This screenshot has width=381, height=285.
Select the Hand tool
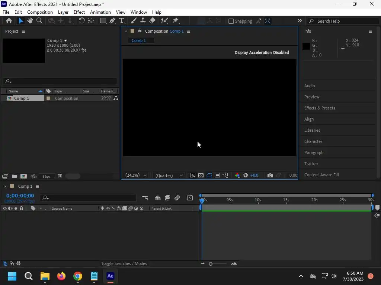tap(30, 21)
